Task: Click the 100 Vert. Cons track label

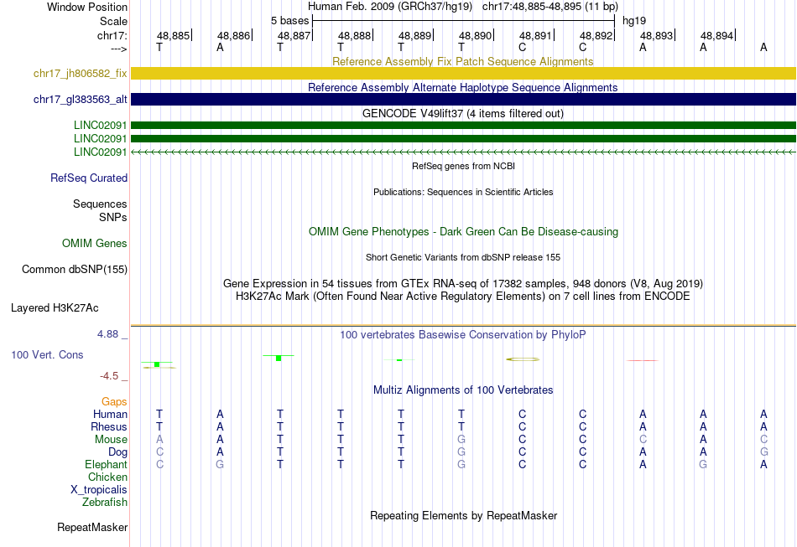Action: tap(47, 354)
